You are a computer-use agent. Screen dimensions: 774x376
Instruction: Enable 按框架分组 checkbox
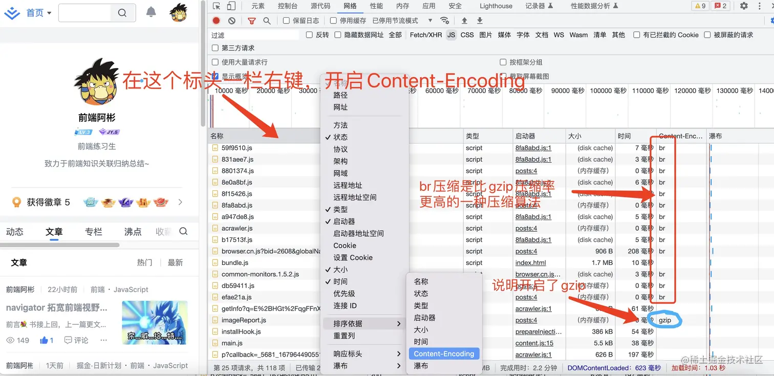pyautogui.click(x=503, y=62)
